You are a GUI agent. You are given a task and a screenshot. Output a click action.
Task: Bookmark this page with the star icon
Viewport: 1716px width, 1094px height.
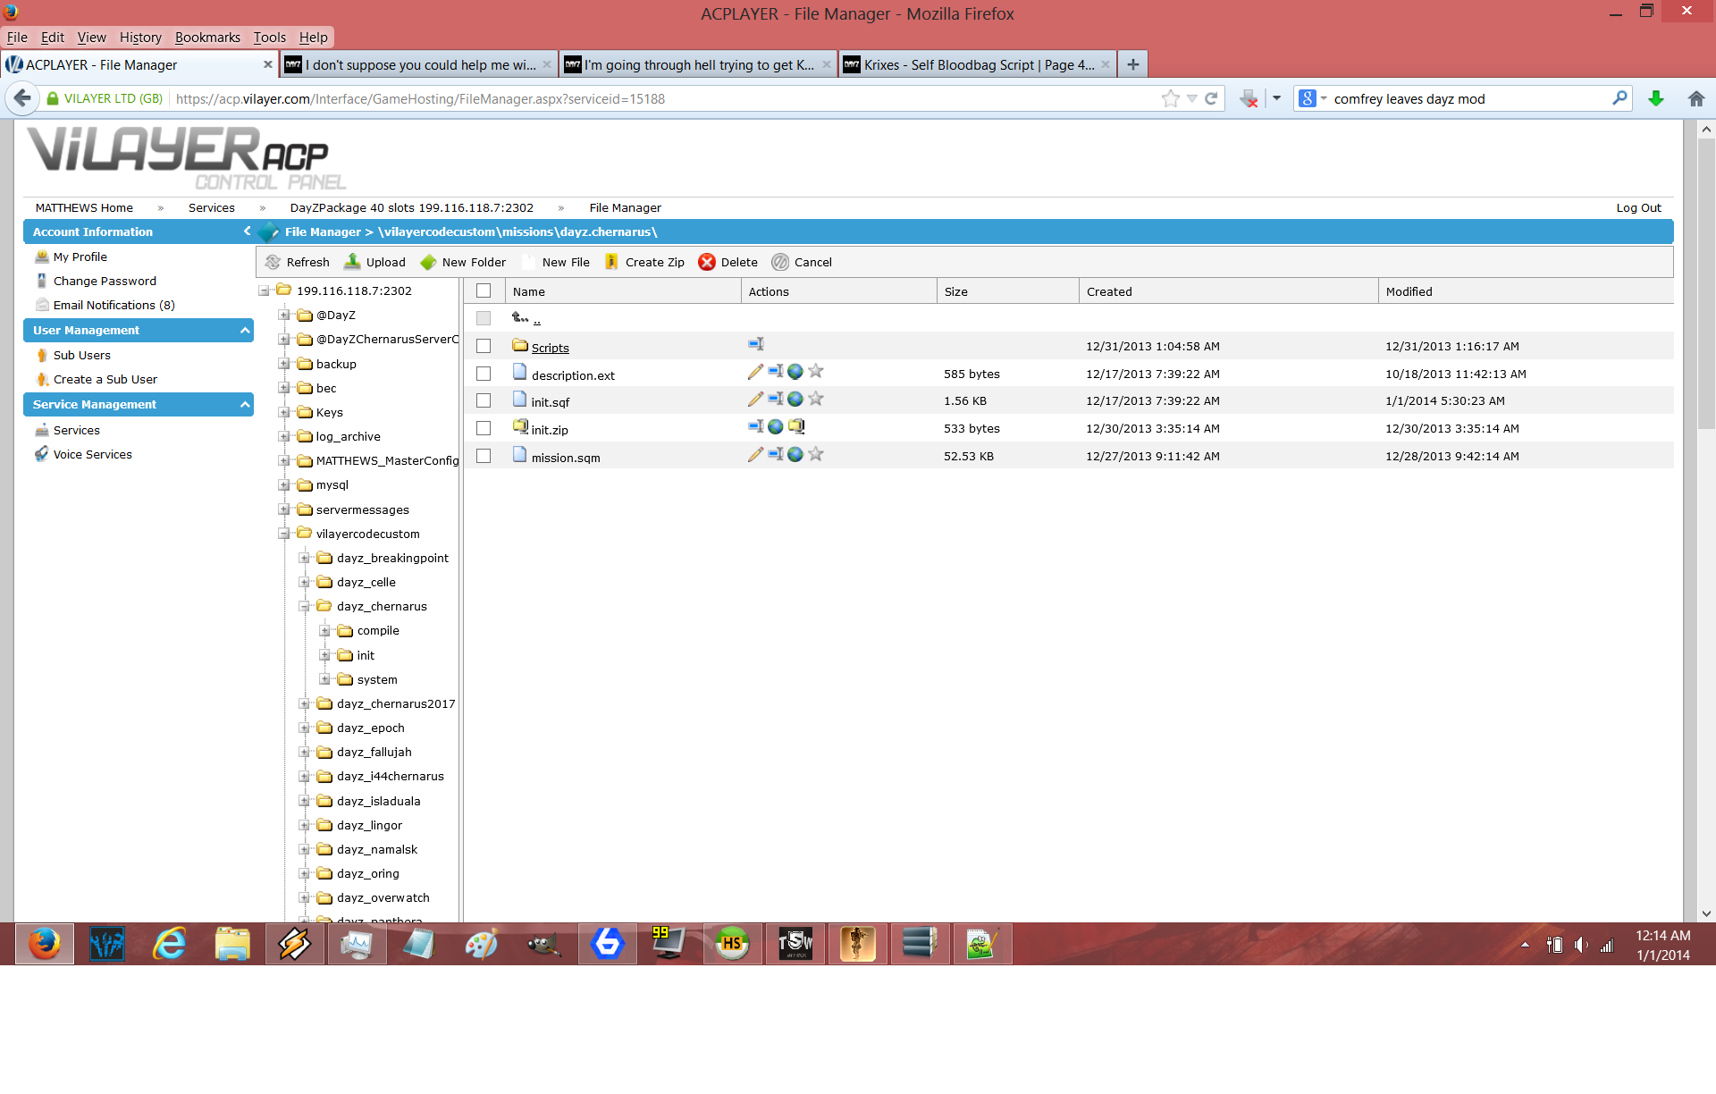point(1171,98)
